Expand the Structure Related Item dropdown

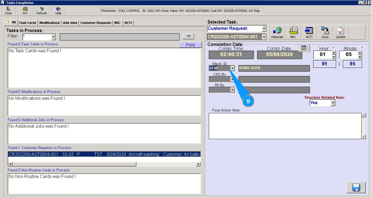(333, 103)
